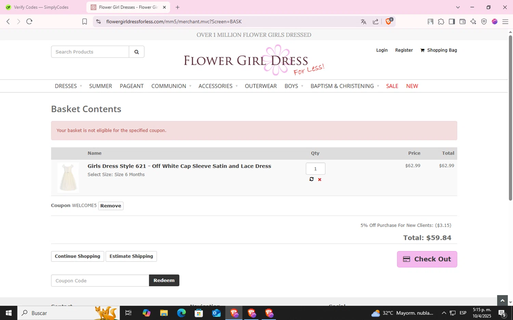This screenshot has height=320, width=513.
Task: Click the Check Out button
Action: (427, 259)
